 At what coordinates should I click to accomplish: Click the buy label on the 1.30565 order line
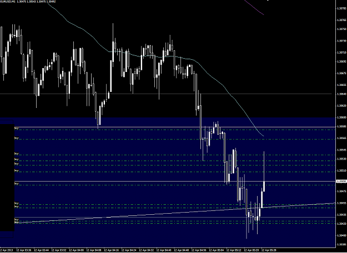16,138
